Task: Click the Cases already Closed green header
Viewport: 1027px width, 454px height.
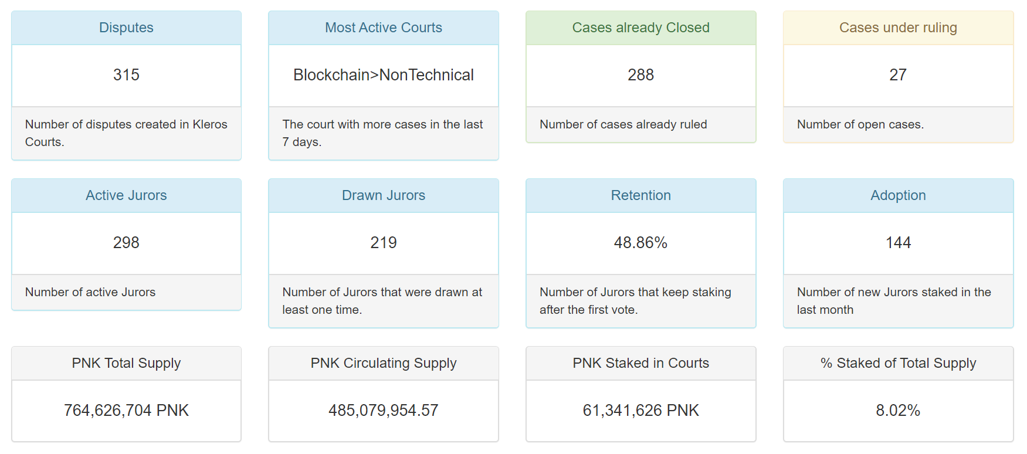Action: tap(641, 28)
